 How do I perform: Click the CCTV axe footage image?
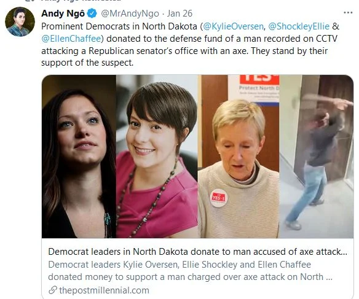pyautogui.click(x=317, y=157)
